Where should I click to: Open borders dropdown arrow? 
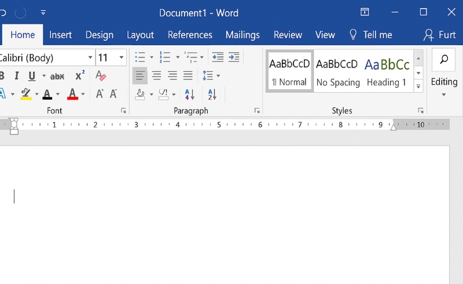[x=174, y=94]
